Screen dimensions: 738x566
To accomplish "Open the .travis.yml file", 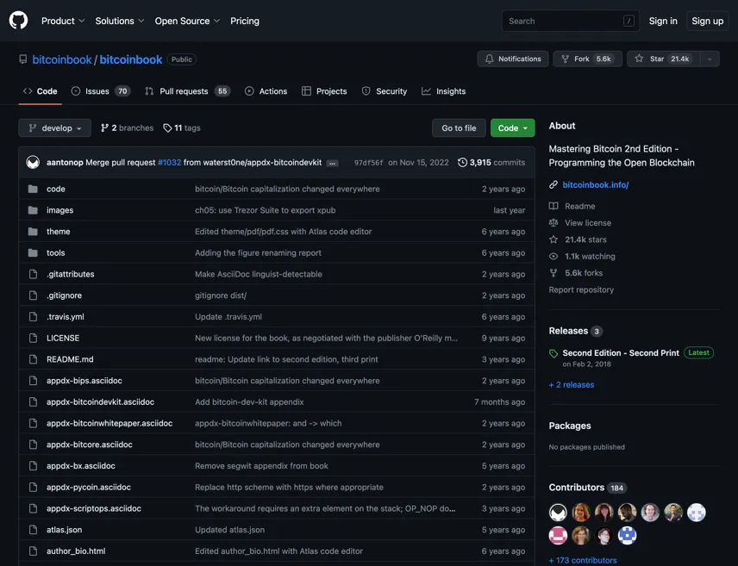I will click(66, 317).
